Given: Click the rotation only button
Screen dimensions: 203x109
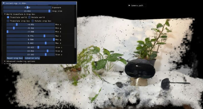Looking at the screenshot, I should click(x=32, y=58).
